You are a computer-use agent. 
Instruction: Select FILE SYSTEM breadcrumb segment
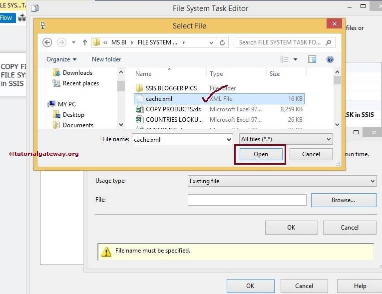coord(157,42)
